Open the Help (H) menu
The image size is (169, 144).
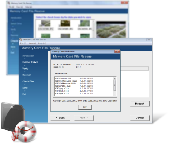tap(42, 43)
